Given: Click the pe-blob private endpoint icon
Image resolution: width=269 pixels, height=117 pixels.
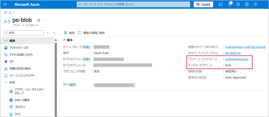Looking at the screenshot, I should point(7,22).
